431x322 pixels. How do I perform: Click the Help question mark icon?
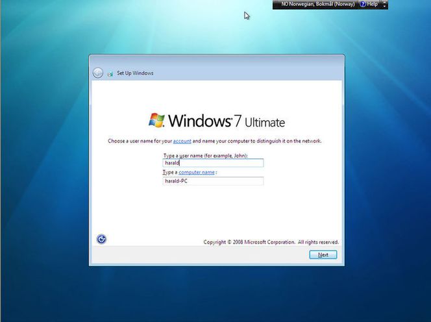pos(363,4)
